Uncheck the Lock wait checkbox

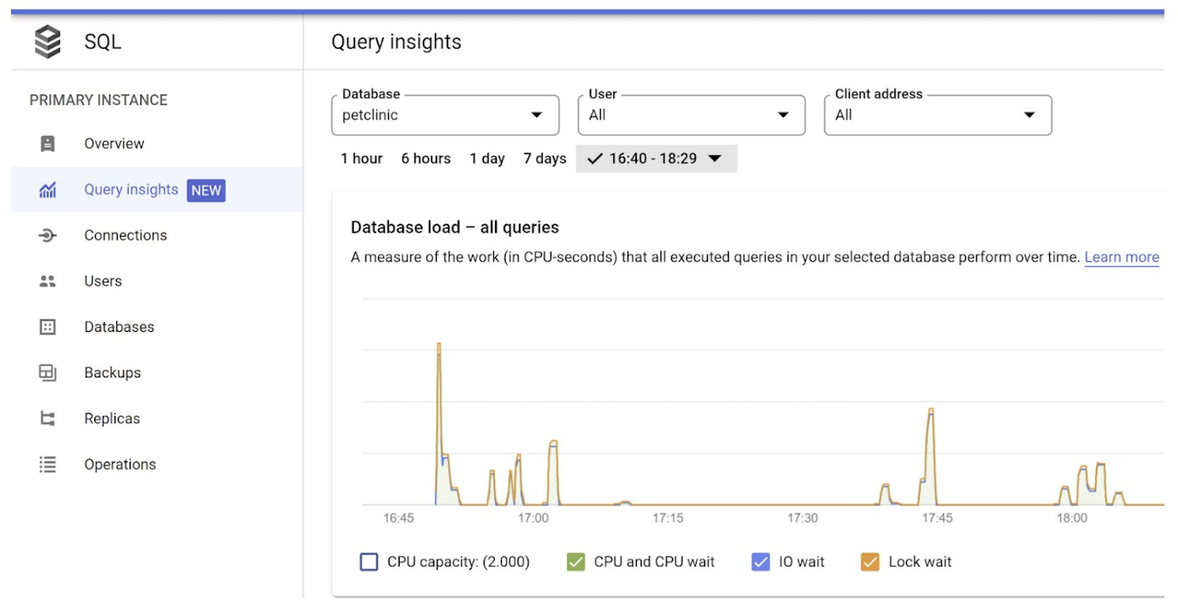(870, 562)
